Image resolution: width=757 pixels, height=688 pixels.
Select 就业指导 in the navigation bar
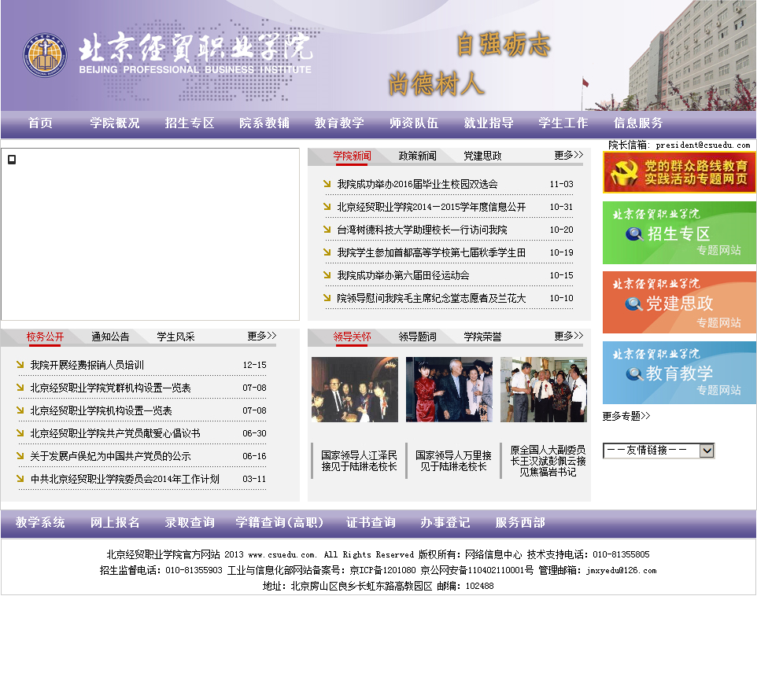click(x=489, y=123)
